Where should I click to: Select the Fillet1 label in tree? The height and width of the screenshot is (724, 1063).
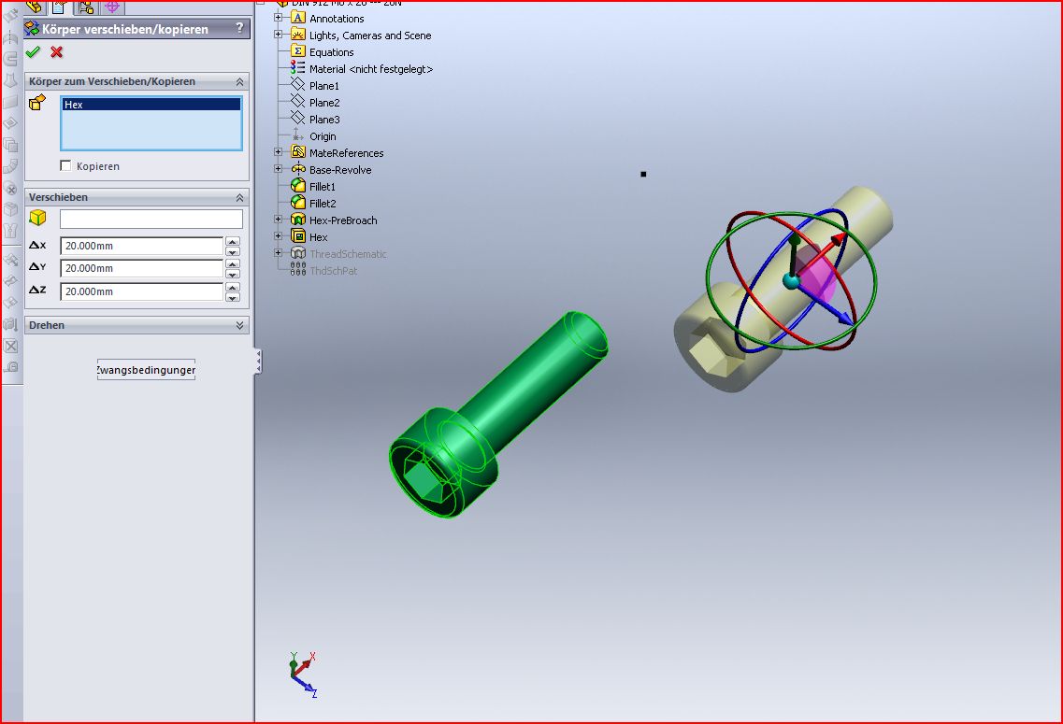[x=323, y=186]
